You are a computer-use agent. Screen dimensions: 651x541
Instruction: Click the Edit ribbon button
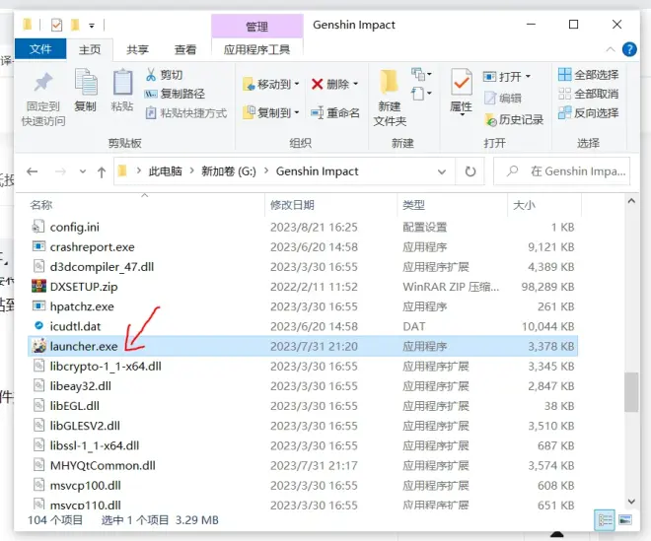point(503,99)
